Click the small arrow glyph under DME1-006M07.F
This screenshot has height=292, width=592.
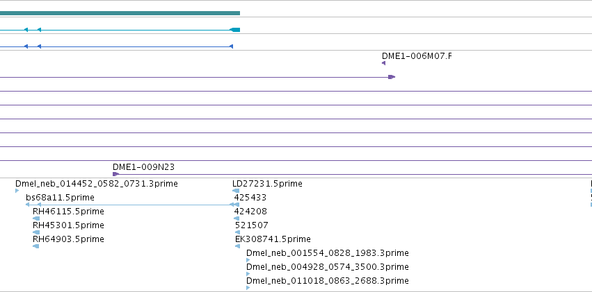click(x=383, y=63)
